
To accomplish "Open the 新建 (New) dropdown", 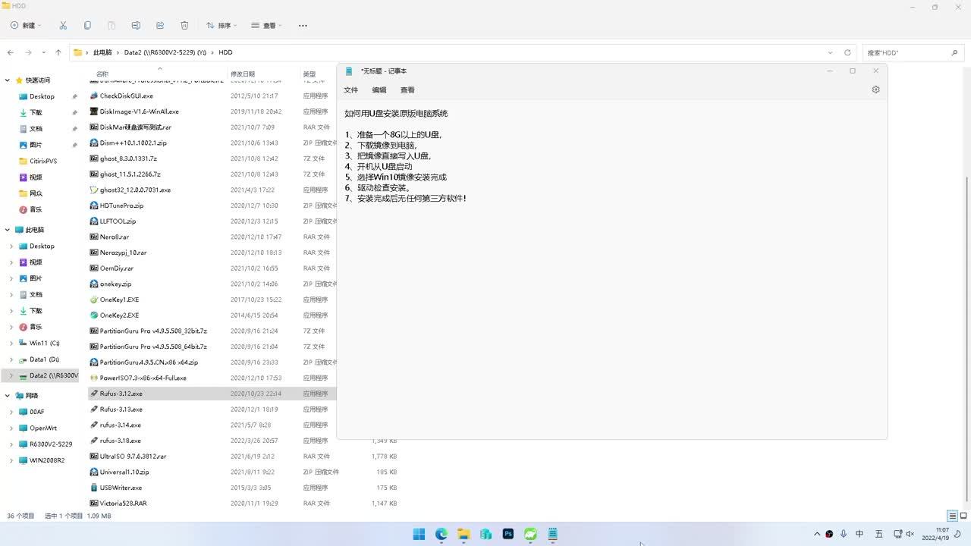I will pyautogui.click(x=27, y=25).
